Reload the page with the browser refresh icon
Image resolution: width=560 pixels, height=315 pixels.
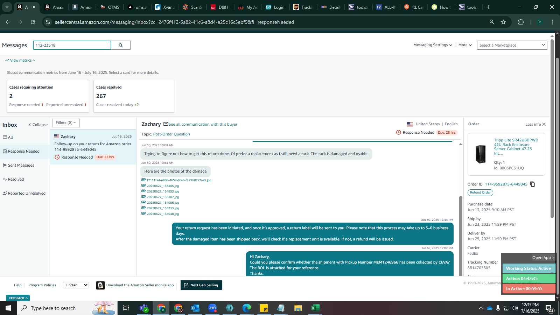33,22
